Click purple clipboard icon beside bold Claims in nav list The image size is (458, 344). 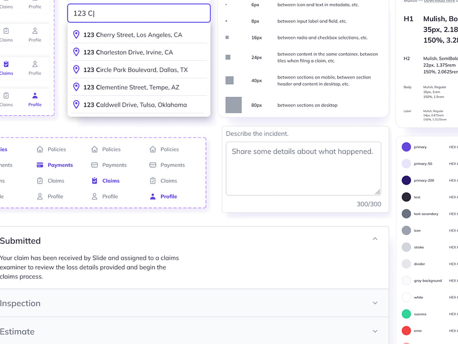94,181
